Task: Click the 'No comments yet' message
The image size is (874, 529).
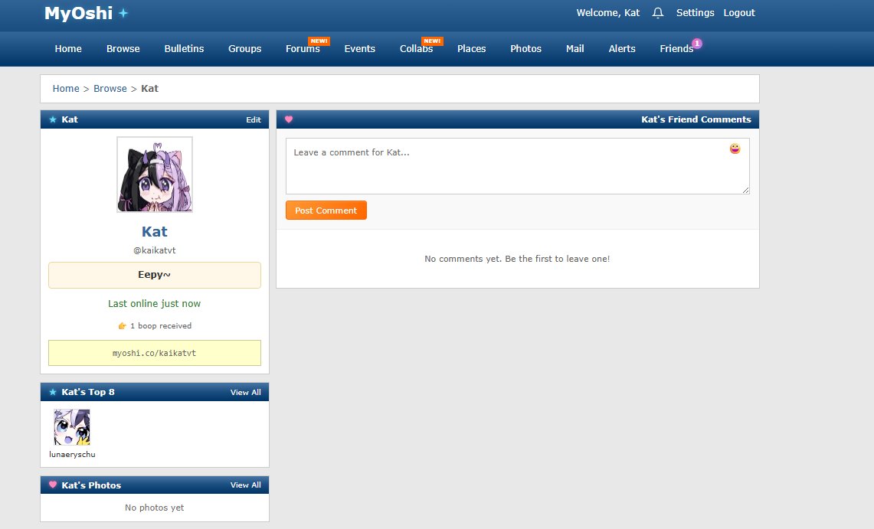Action: point(517,259)
